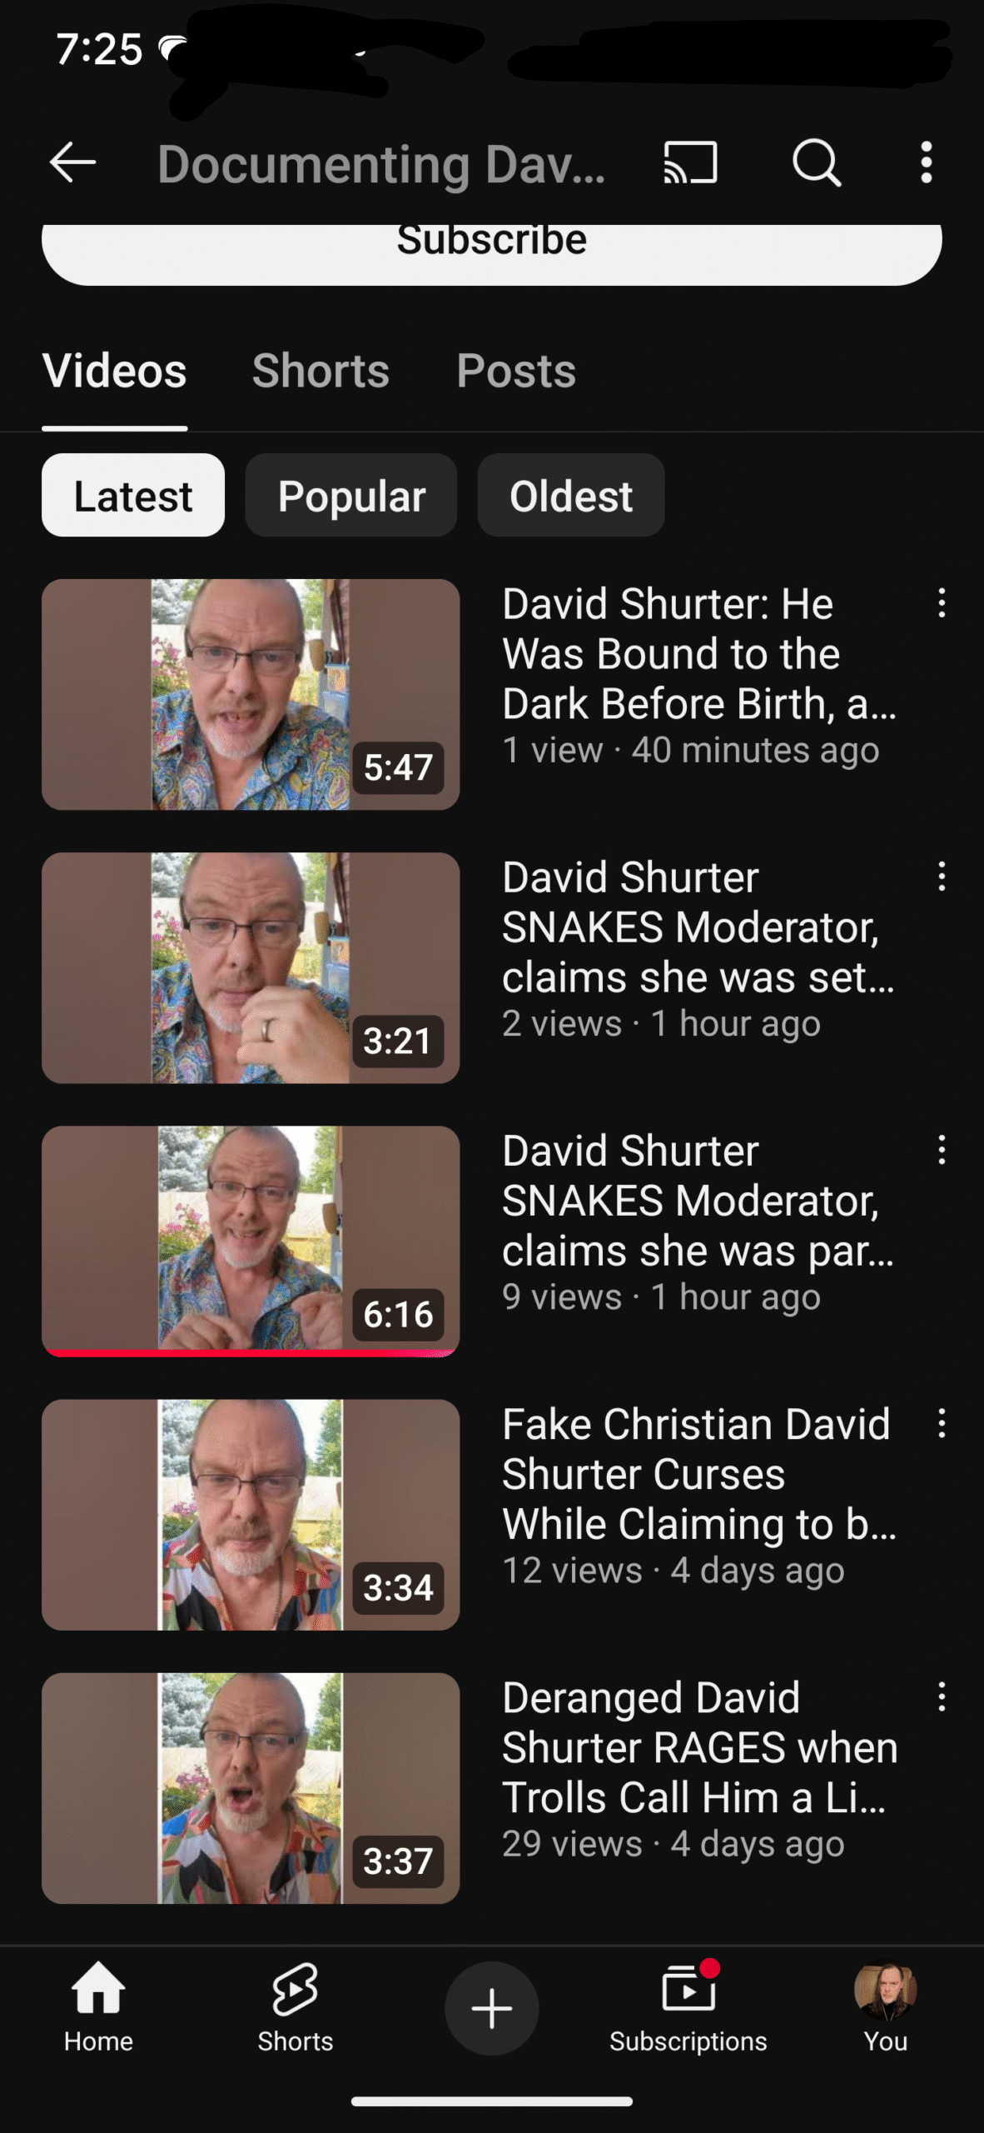The width and height of the screenshot is (984, 2133).
Task: Switch to the Posts channel tab
Action: [516, 371]
